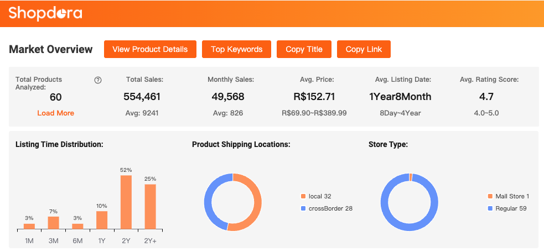Click the help icon beside Total Products Analyzed
This screenshot has width=544, height=252.
(x=98, y=80)
